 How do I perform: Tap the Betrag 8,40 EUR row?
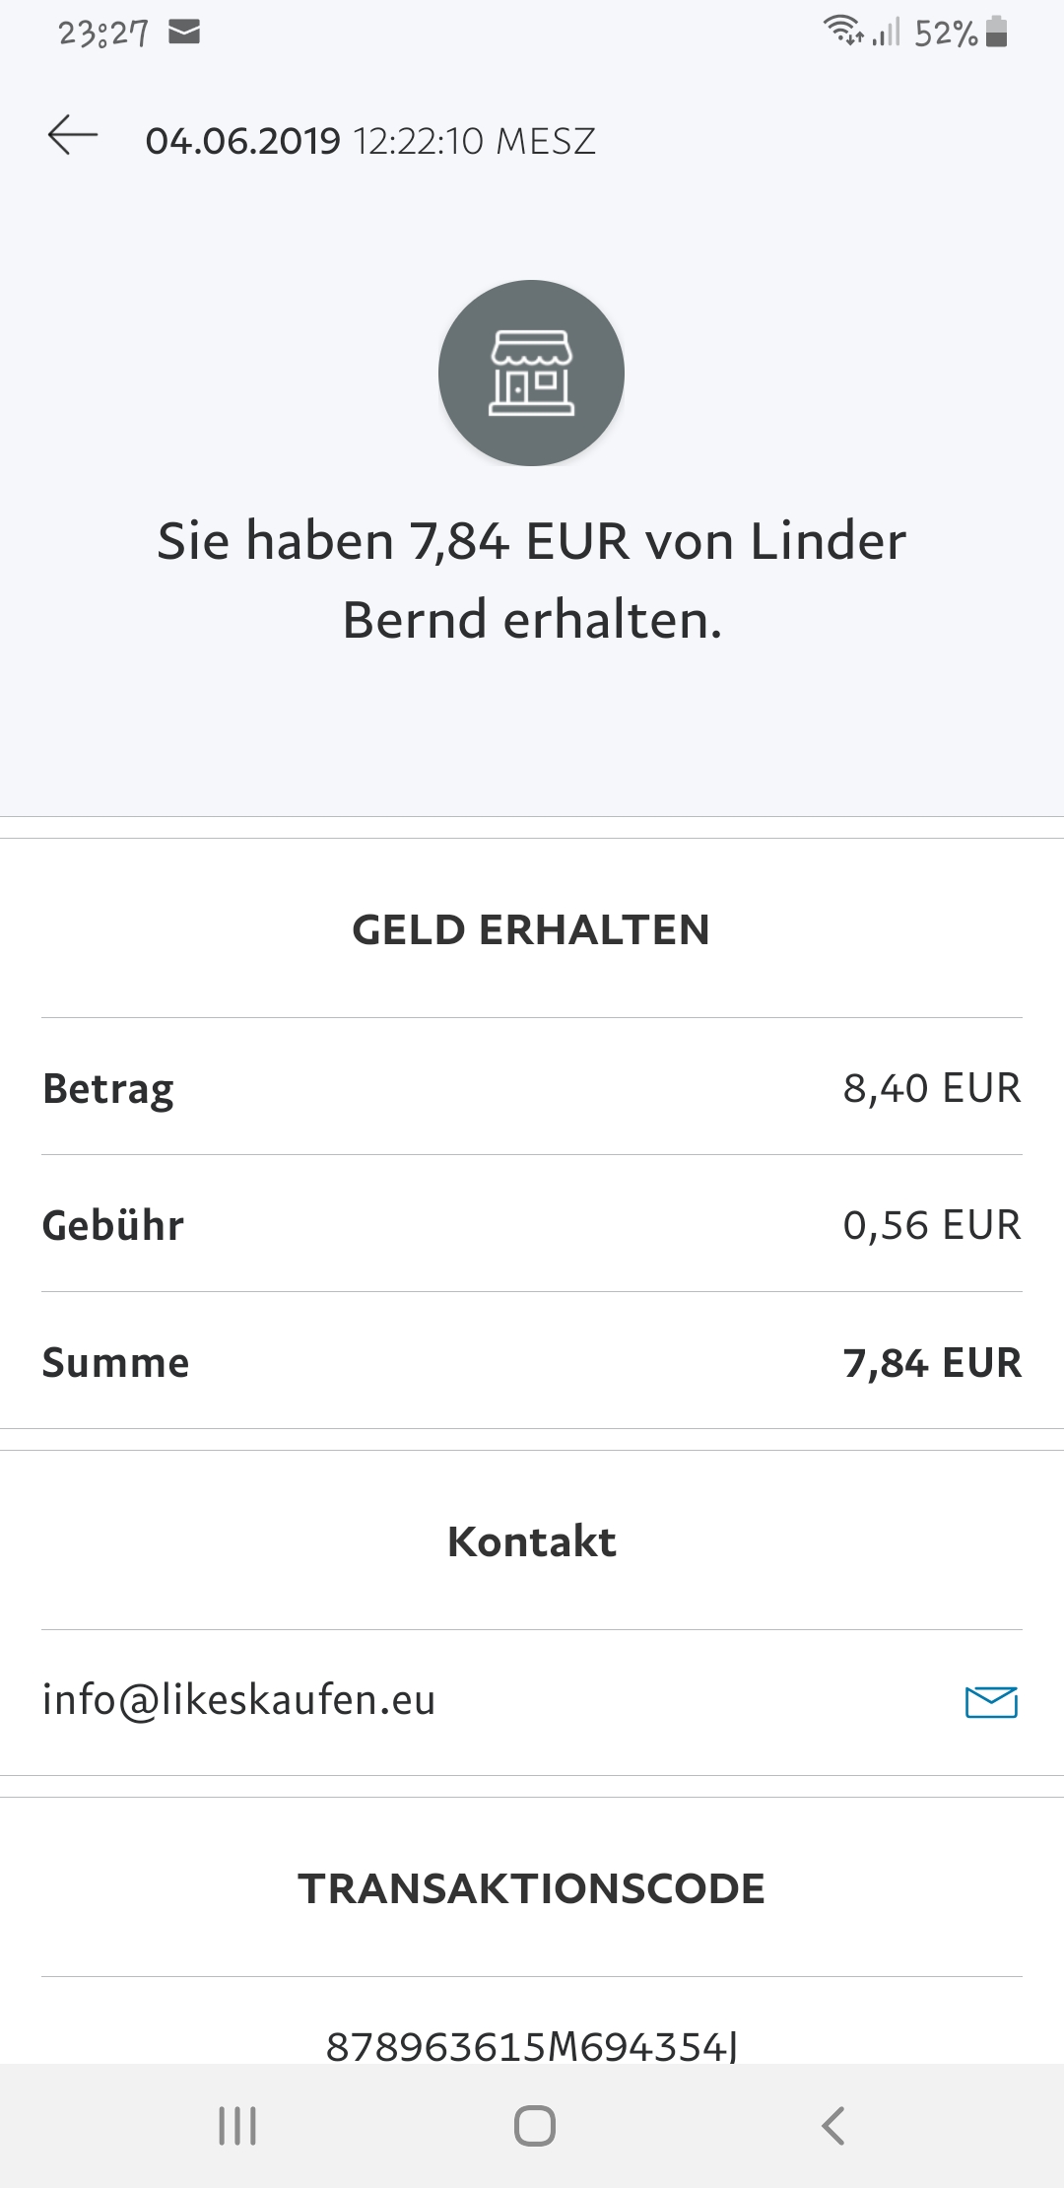(x=532, y=1088)
